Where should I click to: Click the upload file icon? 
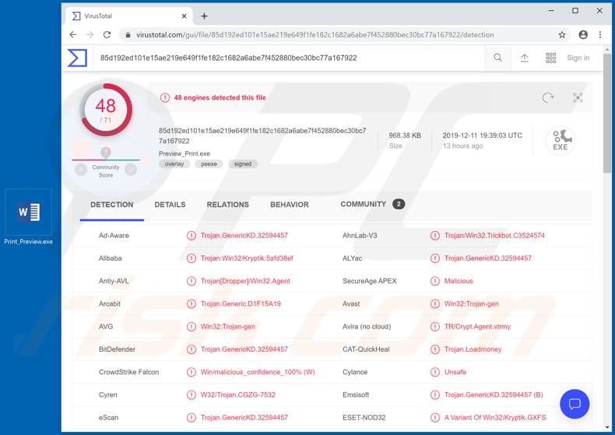click(525, 58)
